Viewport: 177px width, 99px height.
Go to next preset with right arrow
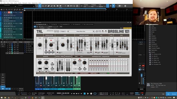point(93,31)
